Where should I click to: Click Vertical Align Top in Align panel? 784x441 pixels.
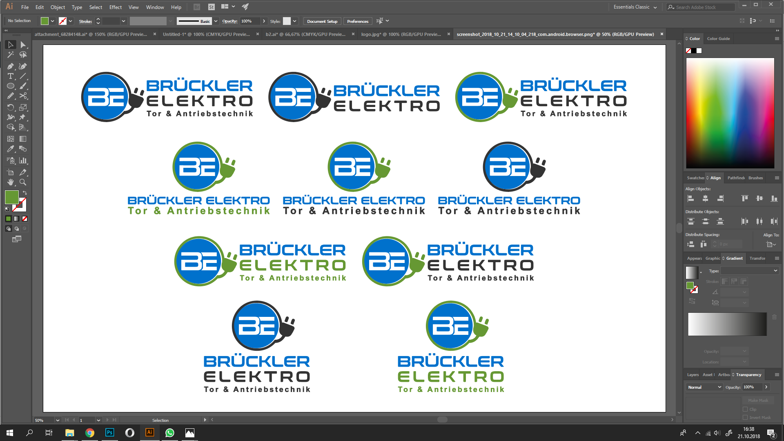745,198
